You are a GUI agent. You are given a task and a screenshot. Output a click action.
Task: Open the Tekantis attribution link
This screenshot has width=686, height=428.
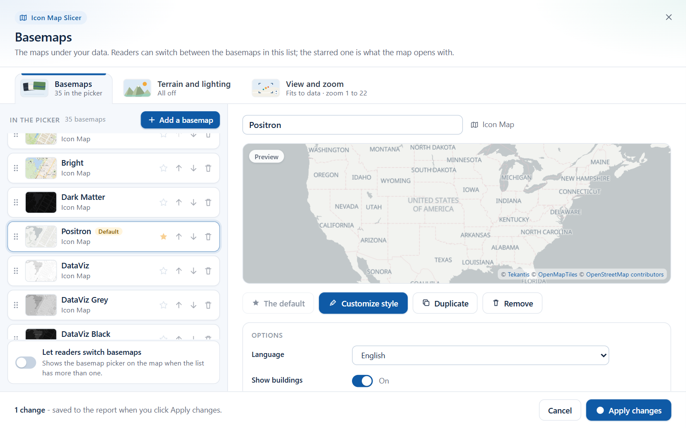tap(518, 274)
